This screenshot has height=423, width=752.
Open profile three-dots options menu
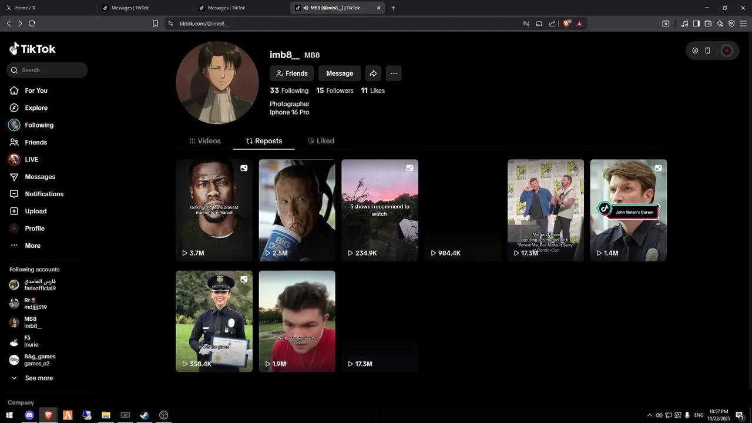394,73
